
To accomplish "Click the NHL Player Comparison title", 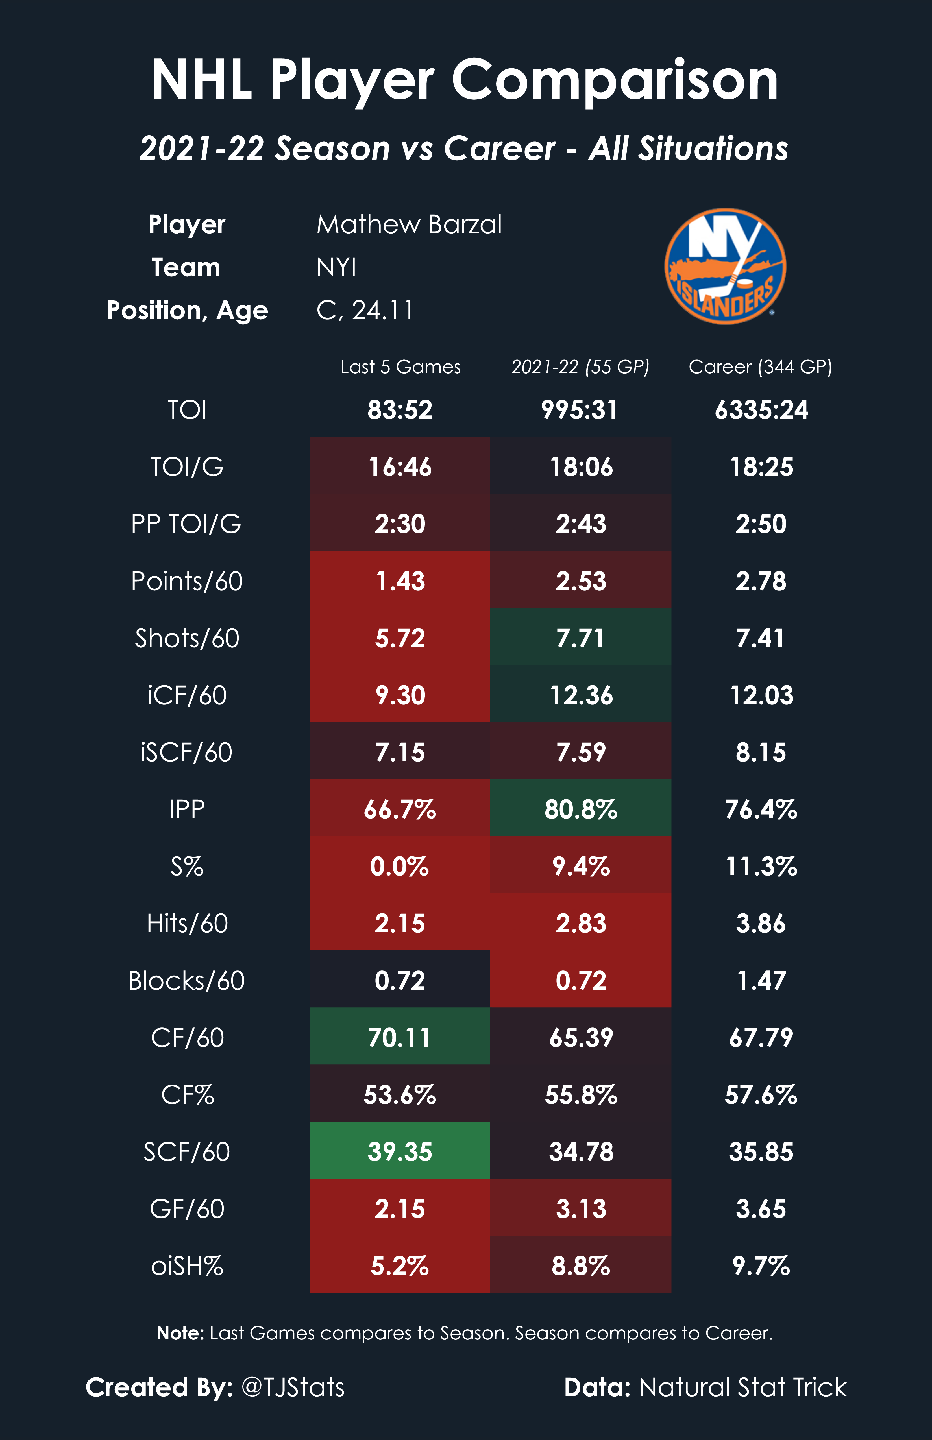I will point(465,81).
